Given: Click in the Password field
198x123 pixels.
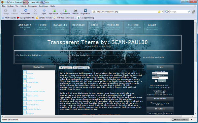Looking at the screenshot, I should pos(160,78).
